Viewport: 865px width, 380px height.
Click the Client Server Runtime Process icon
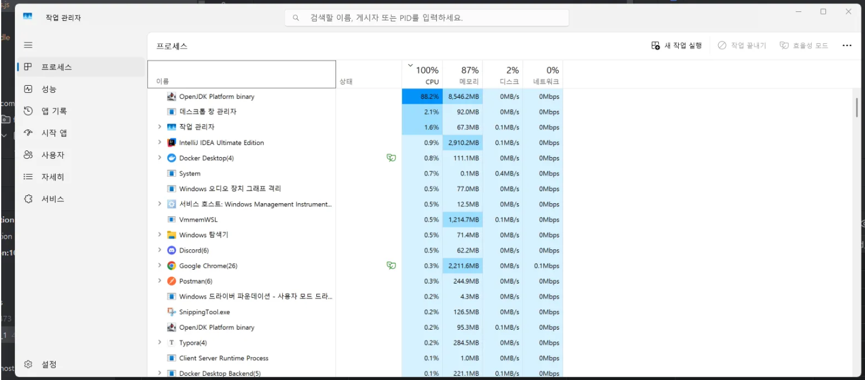point(171,358)
